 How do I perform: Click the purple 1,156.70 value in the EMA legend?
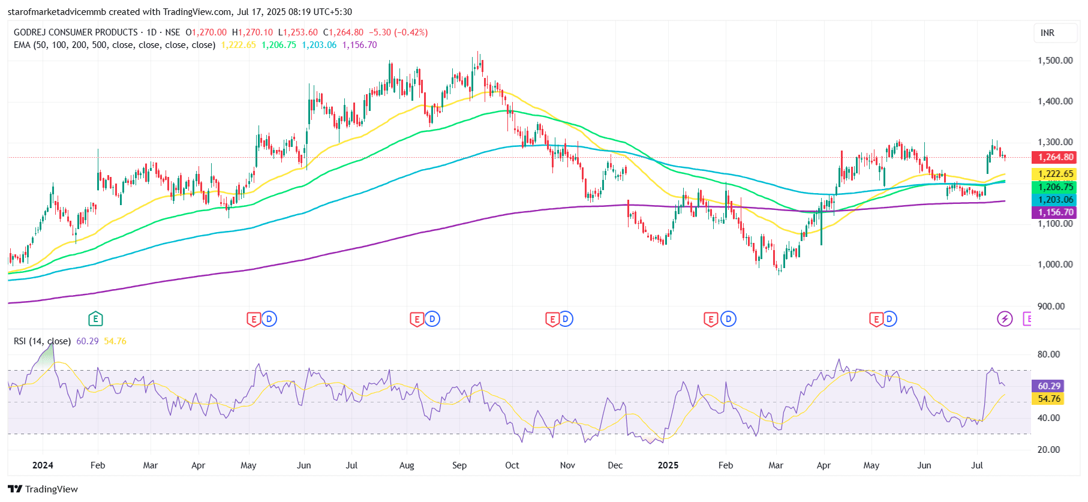tap(360, 45)
